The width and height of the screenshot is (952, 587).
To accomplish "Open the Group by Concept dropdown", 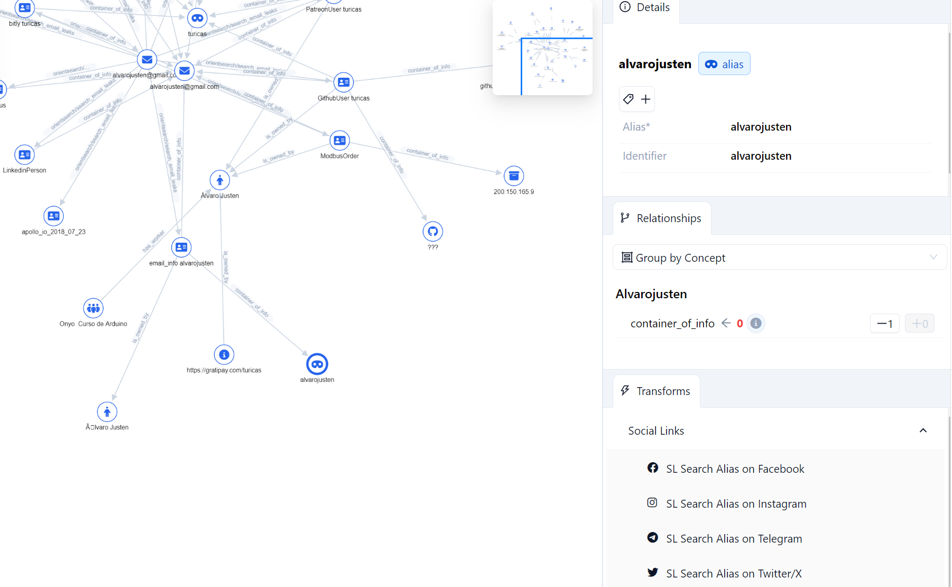I will point(779,258).
